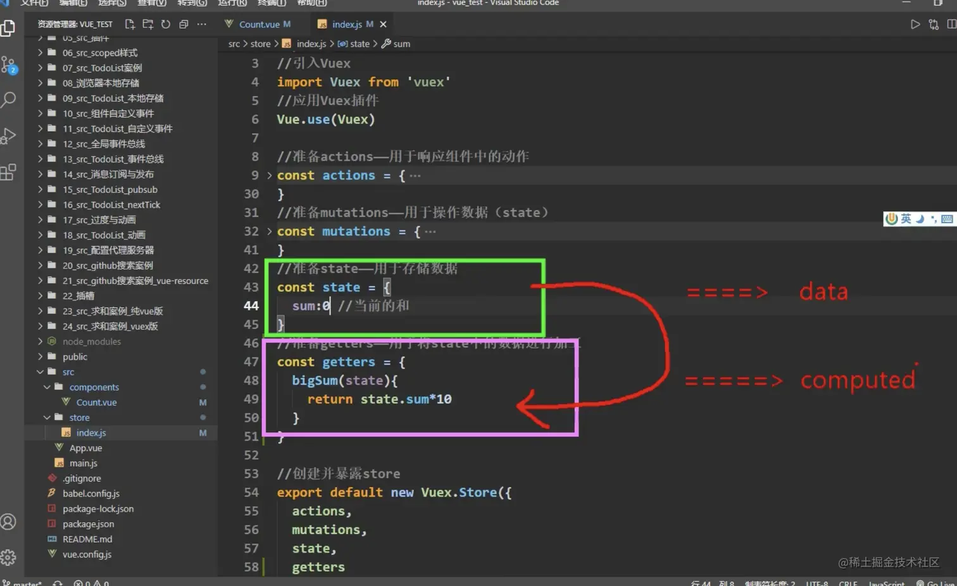The height and width of the screenshot is (586, 957).
Task: Unfold the collapsed mutations block at line 32
Action: pyautogui.click(x=269, y=231)
